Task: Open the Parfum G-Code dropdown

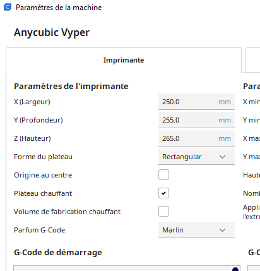Action: tap(196, 230)
